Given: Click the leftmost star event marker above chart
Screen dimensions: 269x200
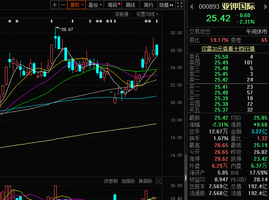Looking at the screenshot, I should pos(10,21).
